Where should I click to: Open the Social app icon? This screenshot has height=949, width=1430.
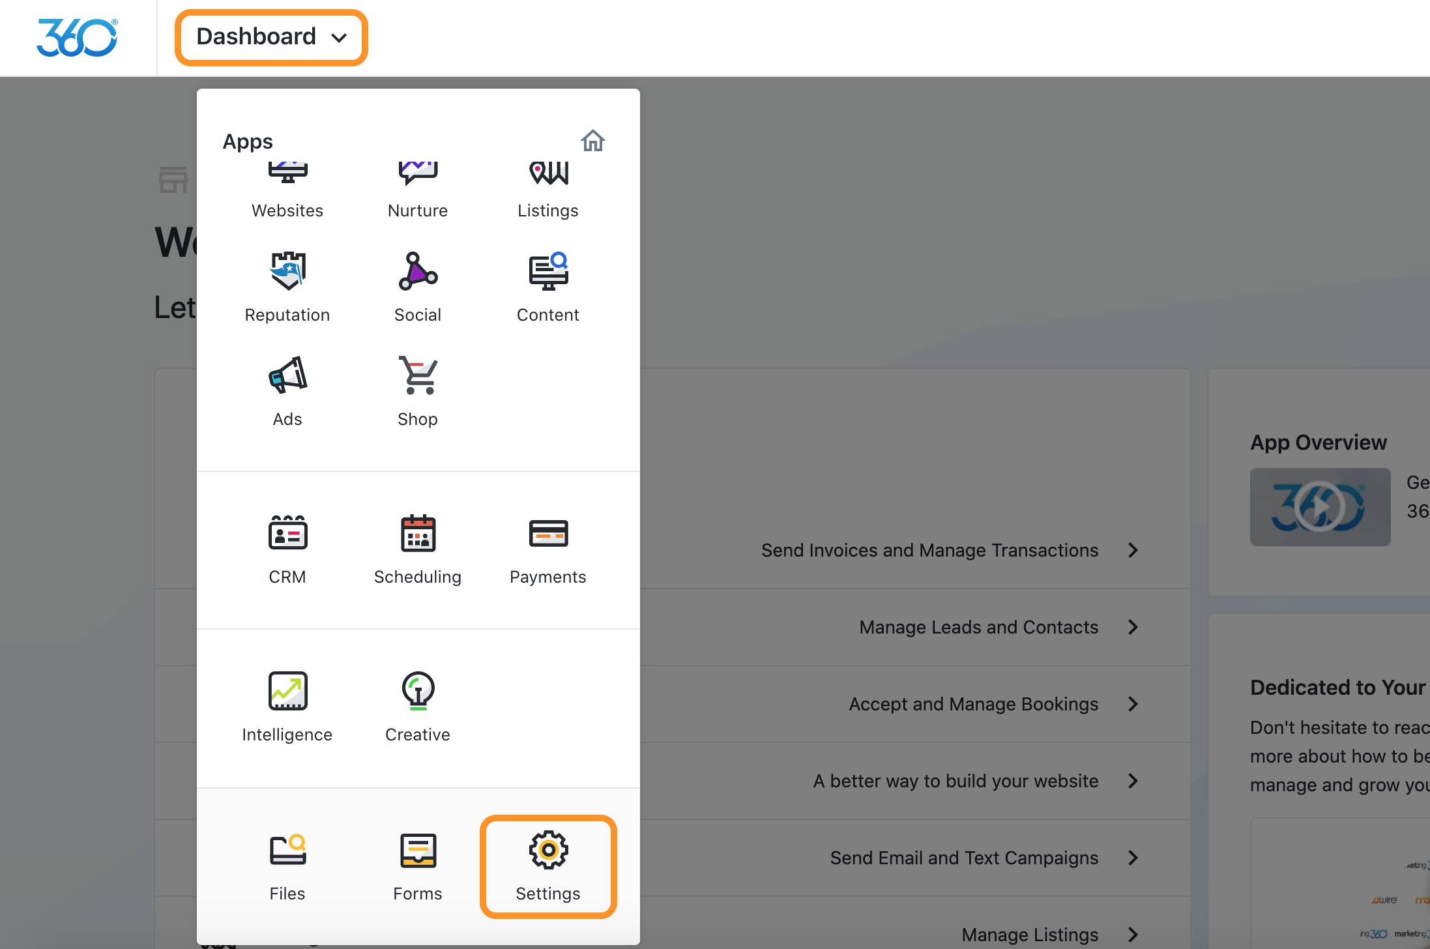[418, 271]
